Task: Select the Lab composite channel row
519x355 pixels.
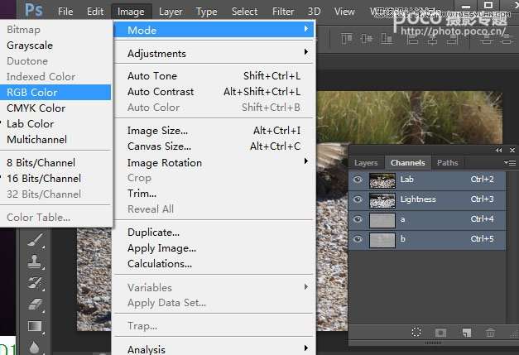Action: pyautogui.click(x=427, y=180)
